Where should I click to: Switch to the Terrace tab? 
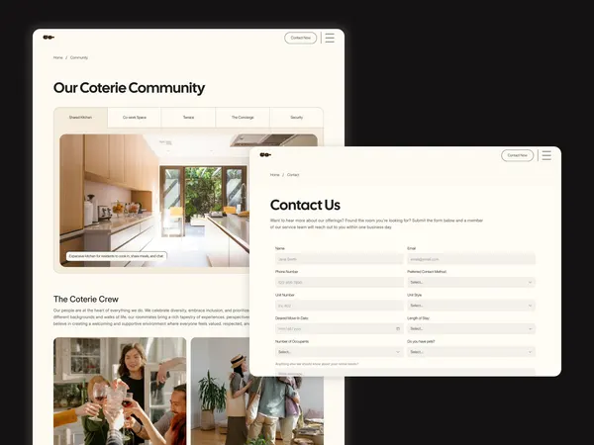pos(188,118)
